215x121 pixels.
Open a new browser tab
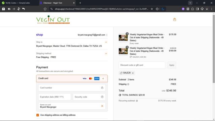tap(80, 3)
